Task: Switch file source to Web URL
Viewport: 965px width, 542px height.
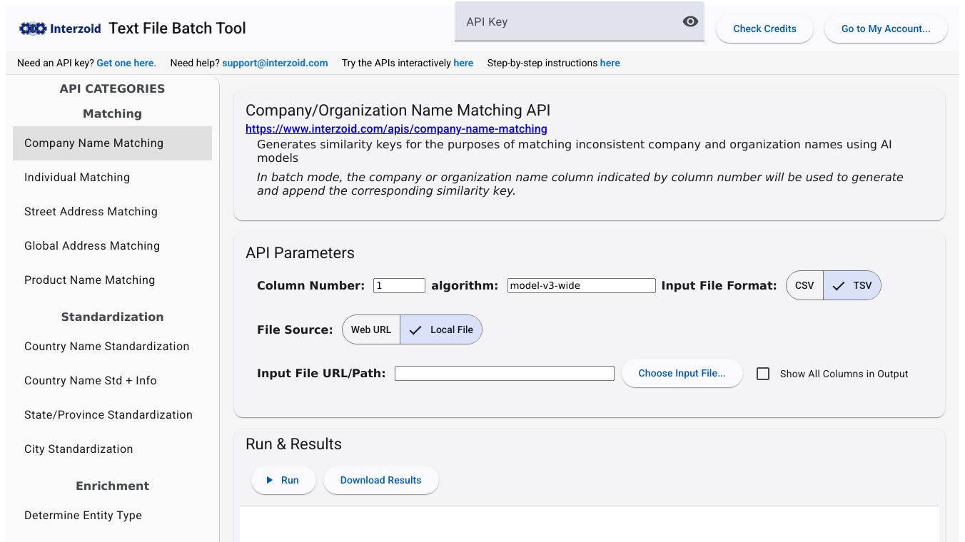Action: click(371, 329)
